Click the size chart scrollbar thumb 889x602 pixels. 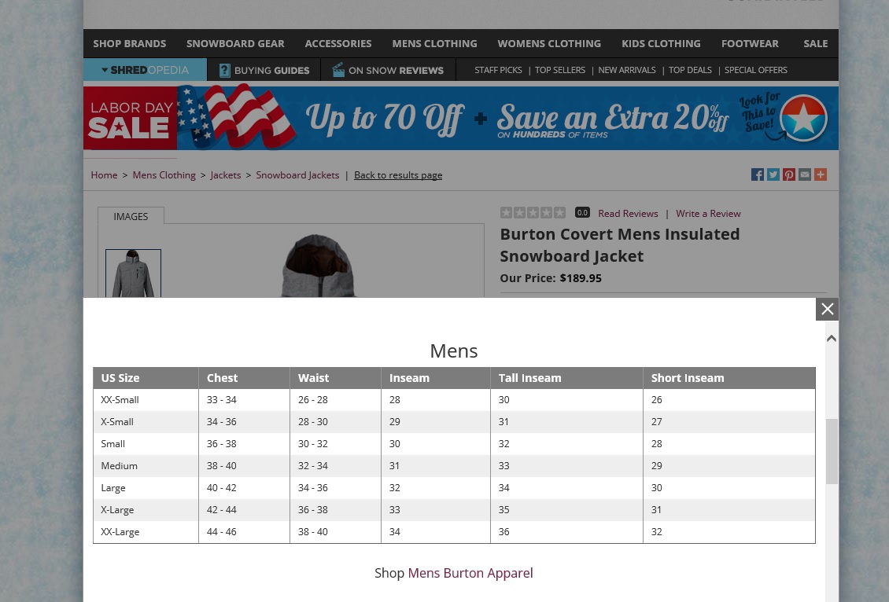click(x=831, y=451)
